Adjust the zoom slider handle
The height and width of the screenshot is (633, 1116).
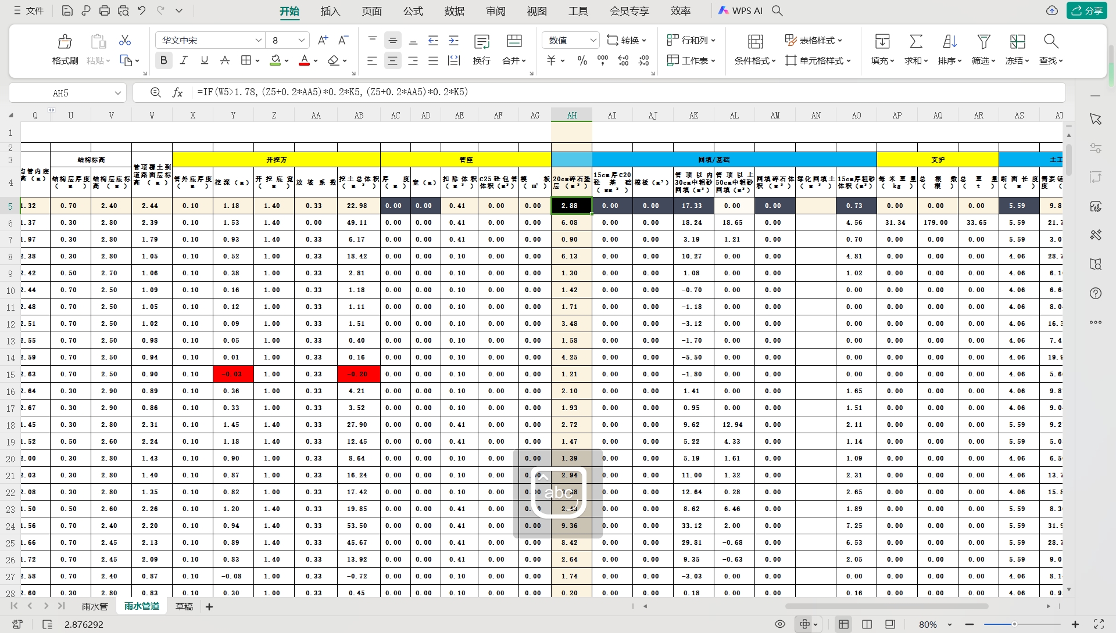click(x=1014, y=624)
